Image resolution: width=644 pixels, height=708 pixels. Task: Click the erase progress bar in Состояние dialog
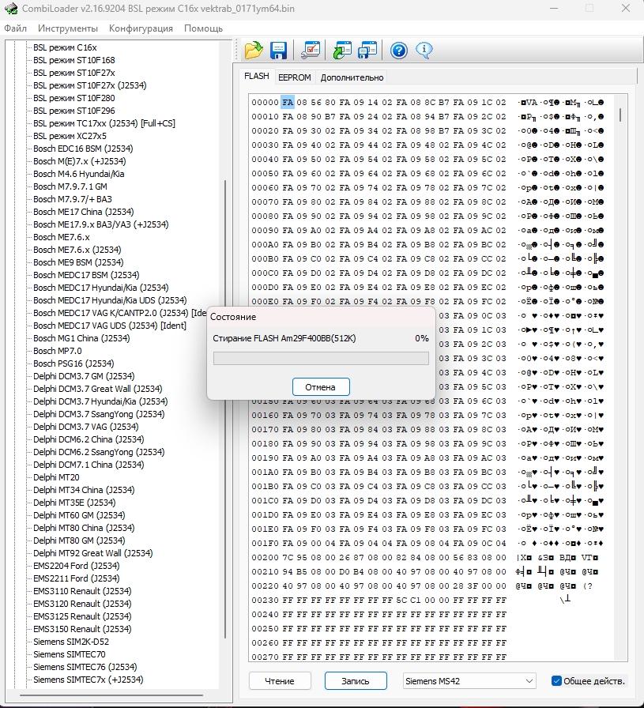[321, 359]
